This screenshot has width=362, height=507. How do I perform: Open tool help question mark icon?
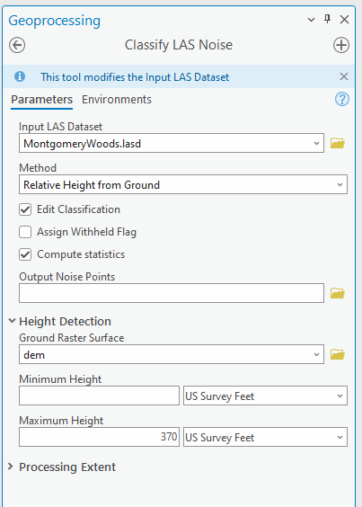[342, 99]
